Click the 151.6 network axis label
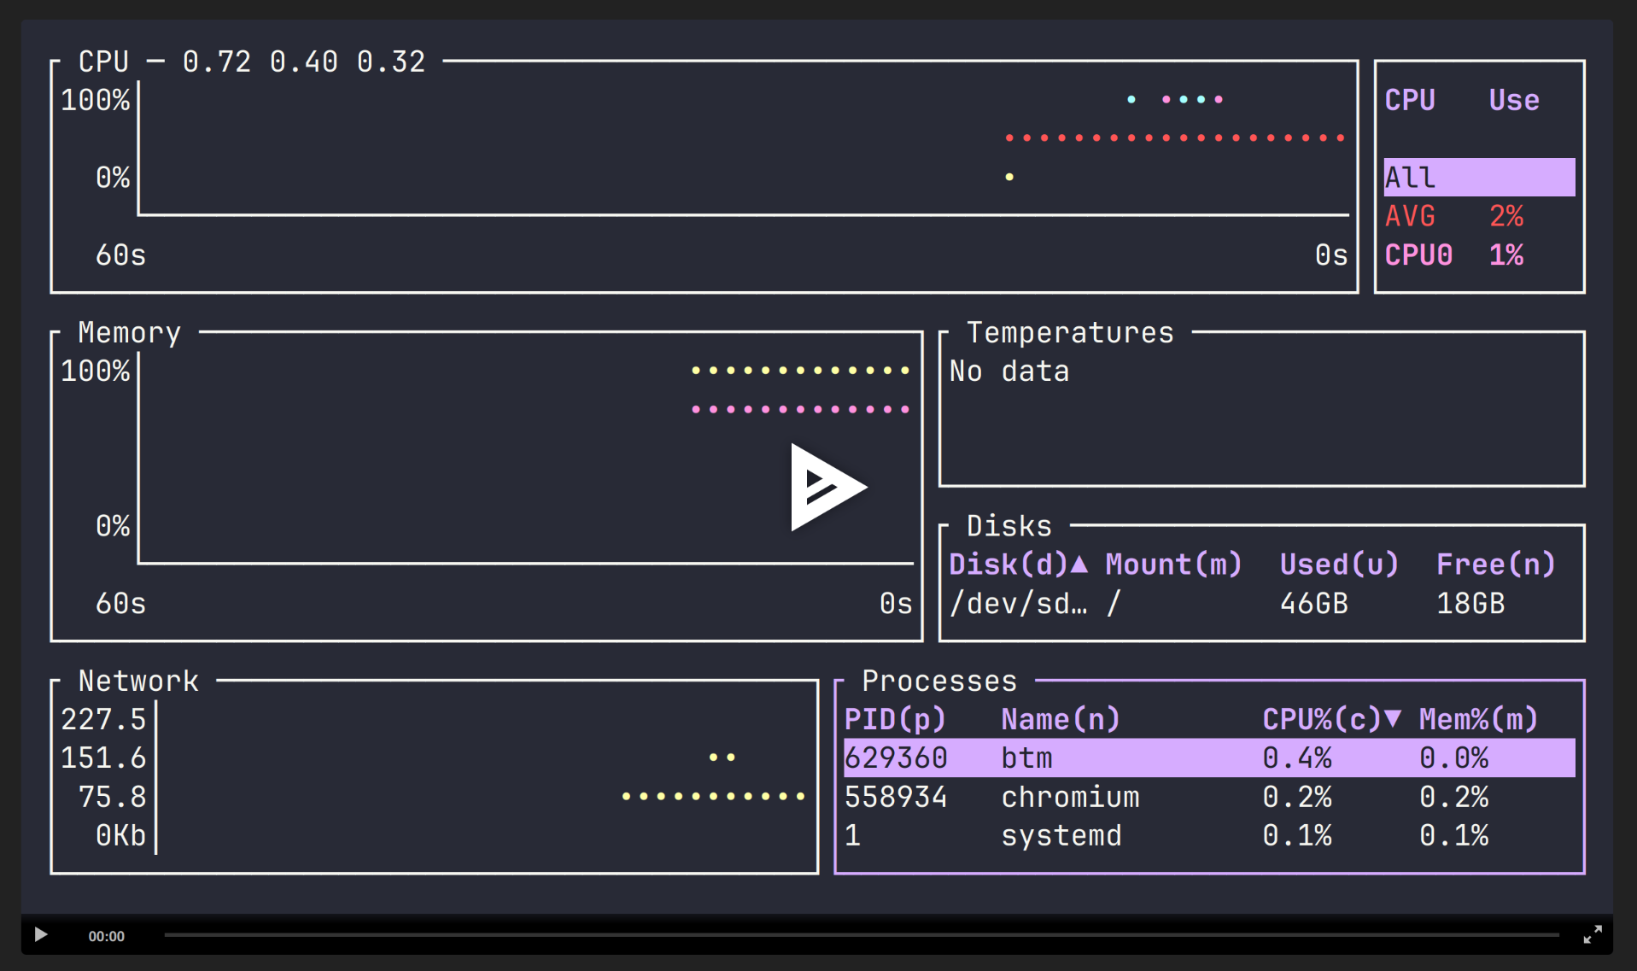Image resolution: width=1637 pixels, height=971 pixels. pyautogui.click(x=103, y=757)
